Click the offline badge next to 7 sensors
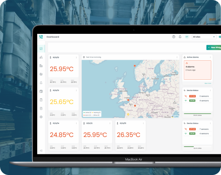This screenshot has height=175, width=221. (192, 129)
